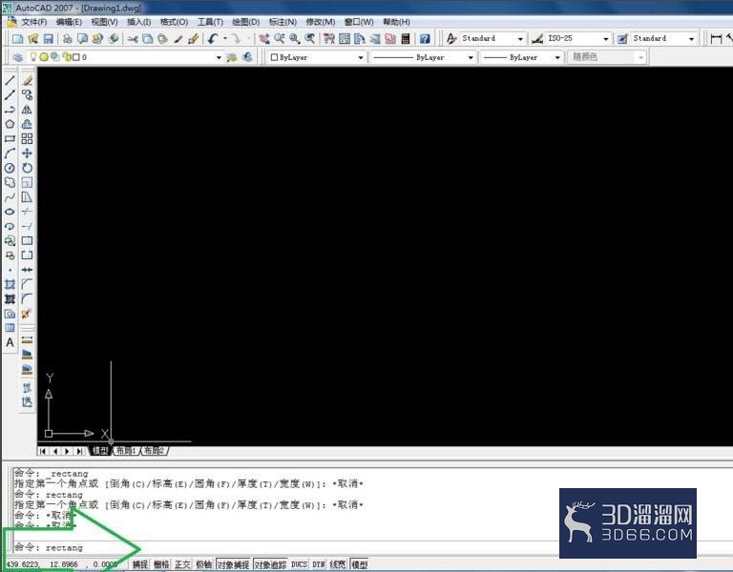Screen dimensions: 733x572
Task: Open the table style Standard dropdown
Action: [x=691, y=39]
